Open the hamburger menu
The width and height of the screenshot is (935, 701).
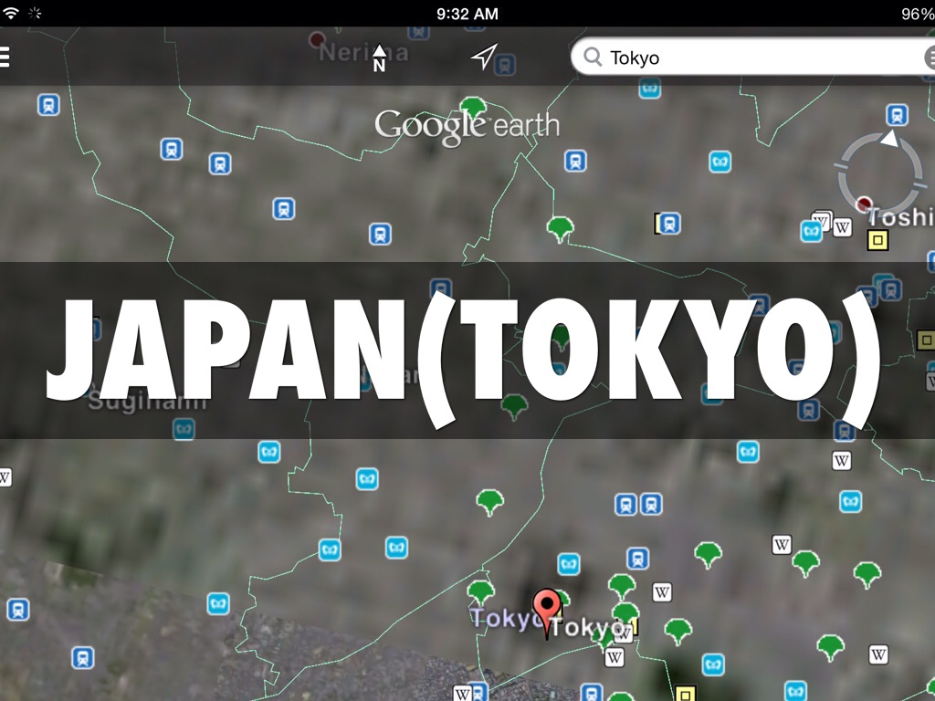[x=5, y=58]
